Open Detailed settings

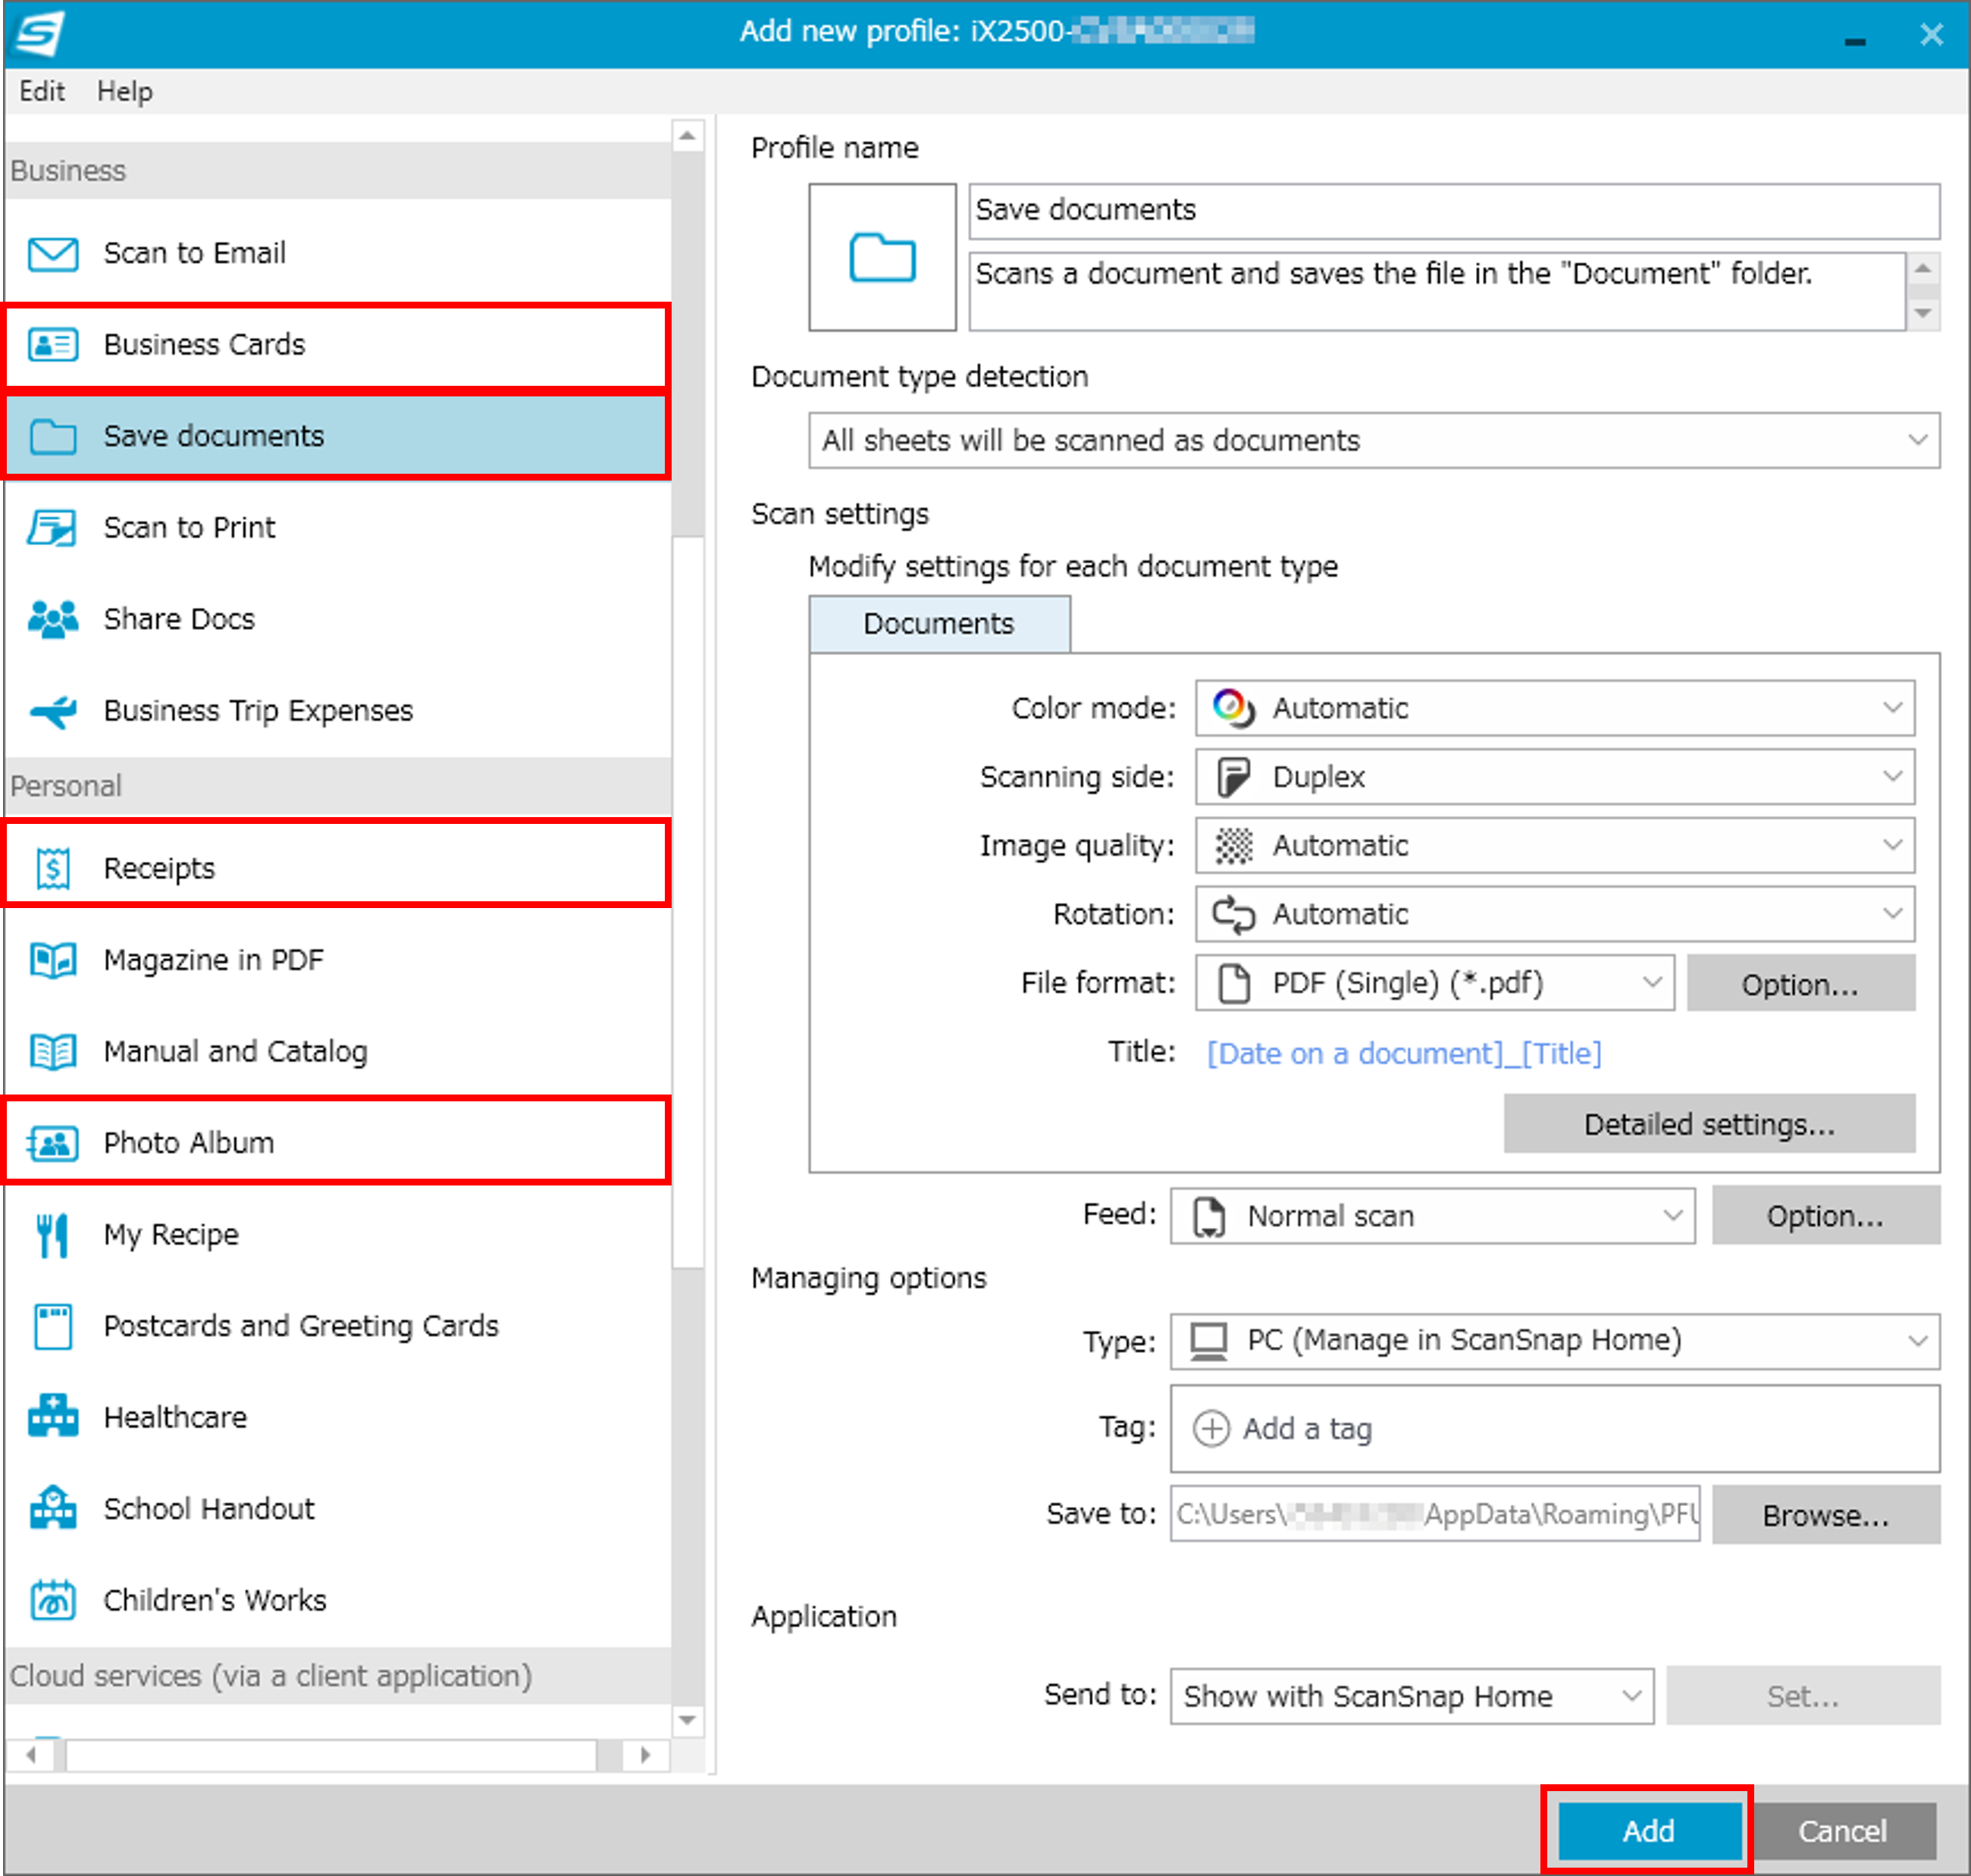point(1710,1125)
